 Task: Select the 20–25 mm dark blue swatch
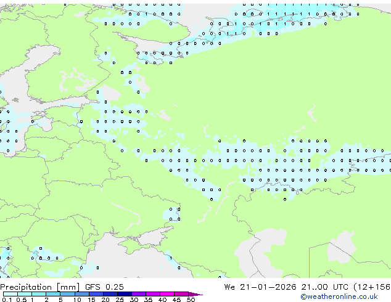(x=110, y=294)
